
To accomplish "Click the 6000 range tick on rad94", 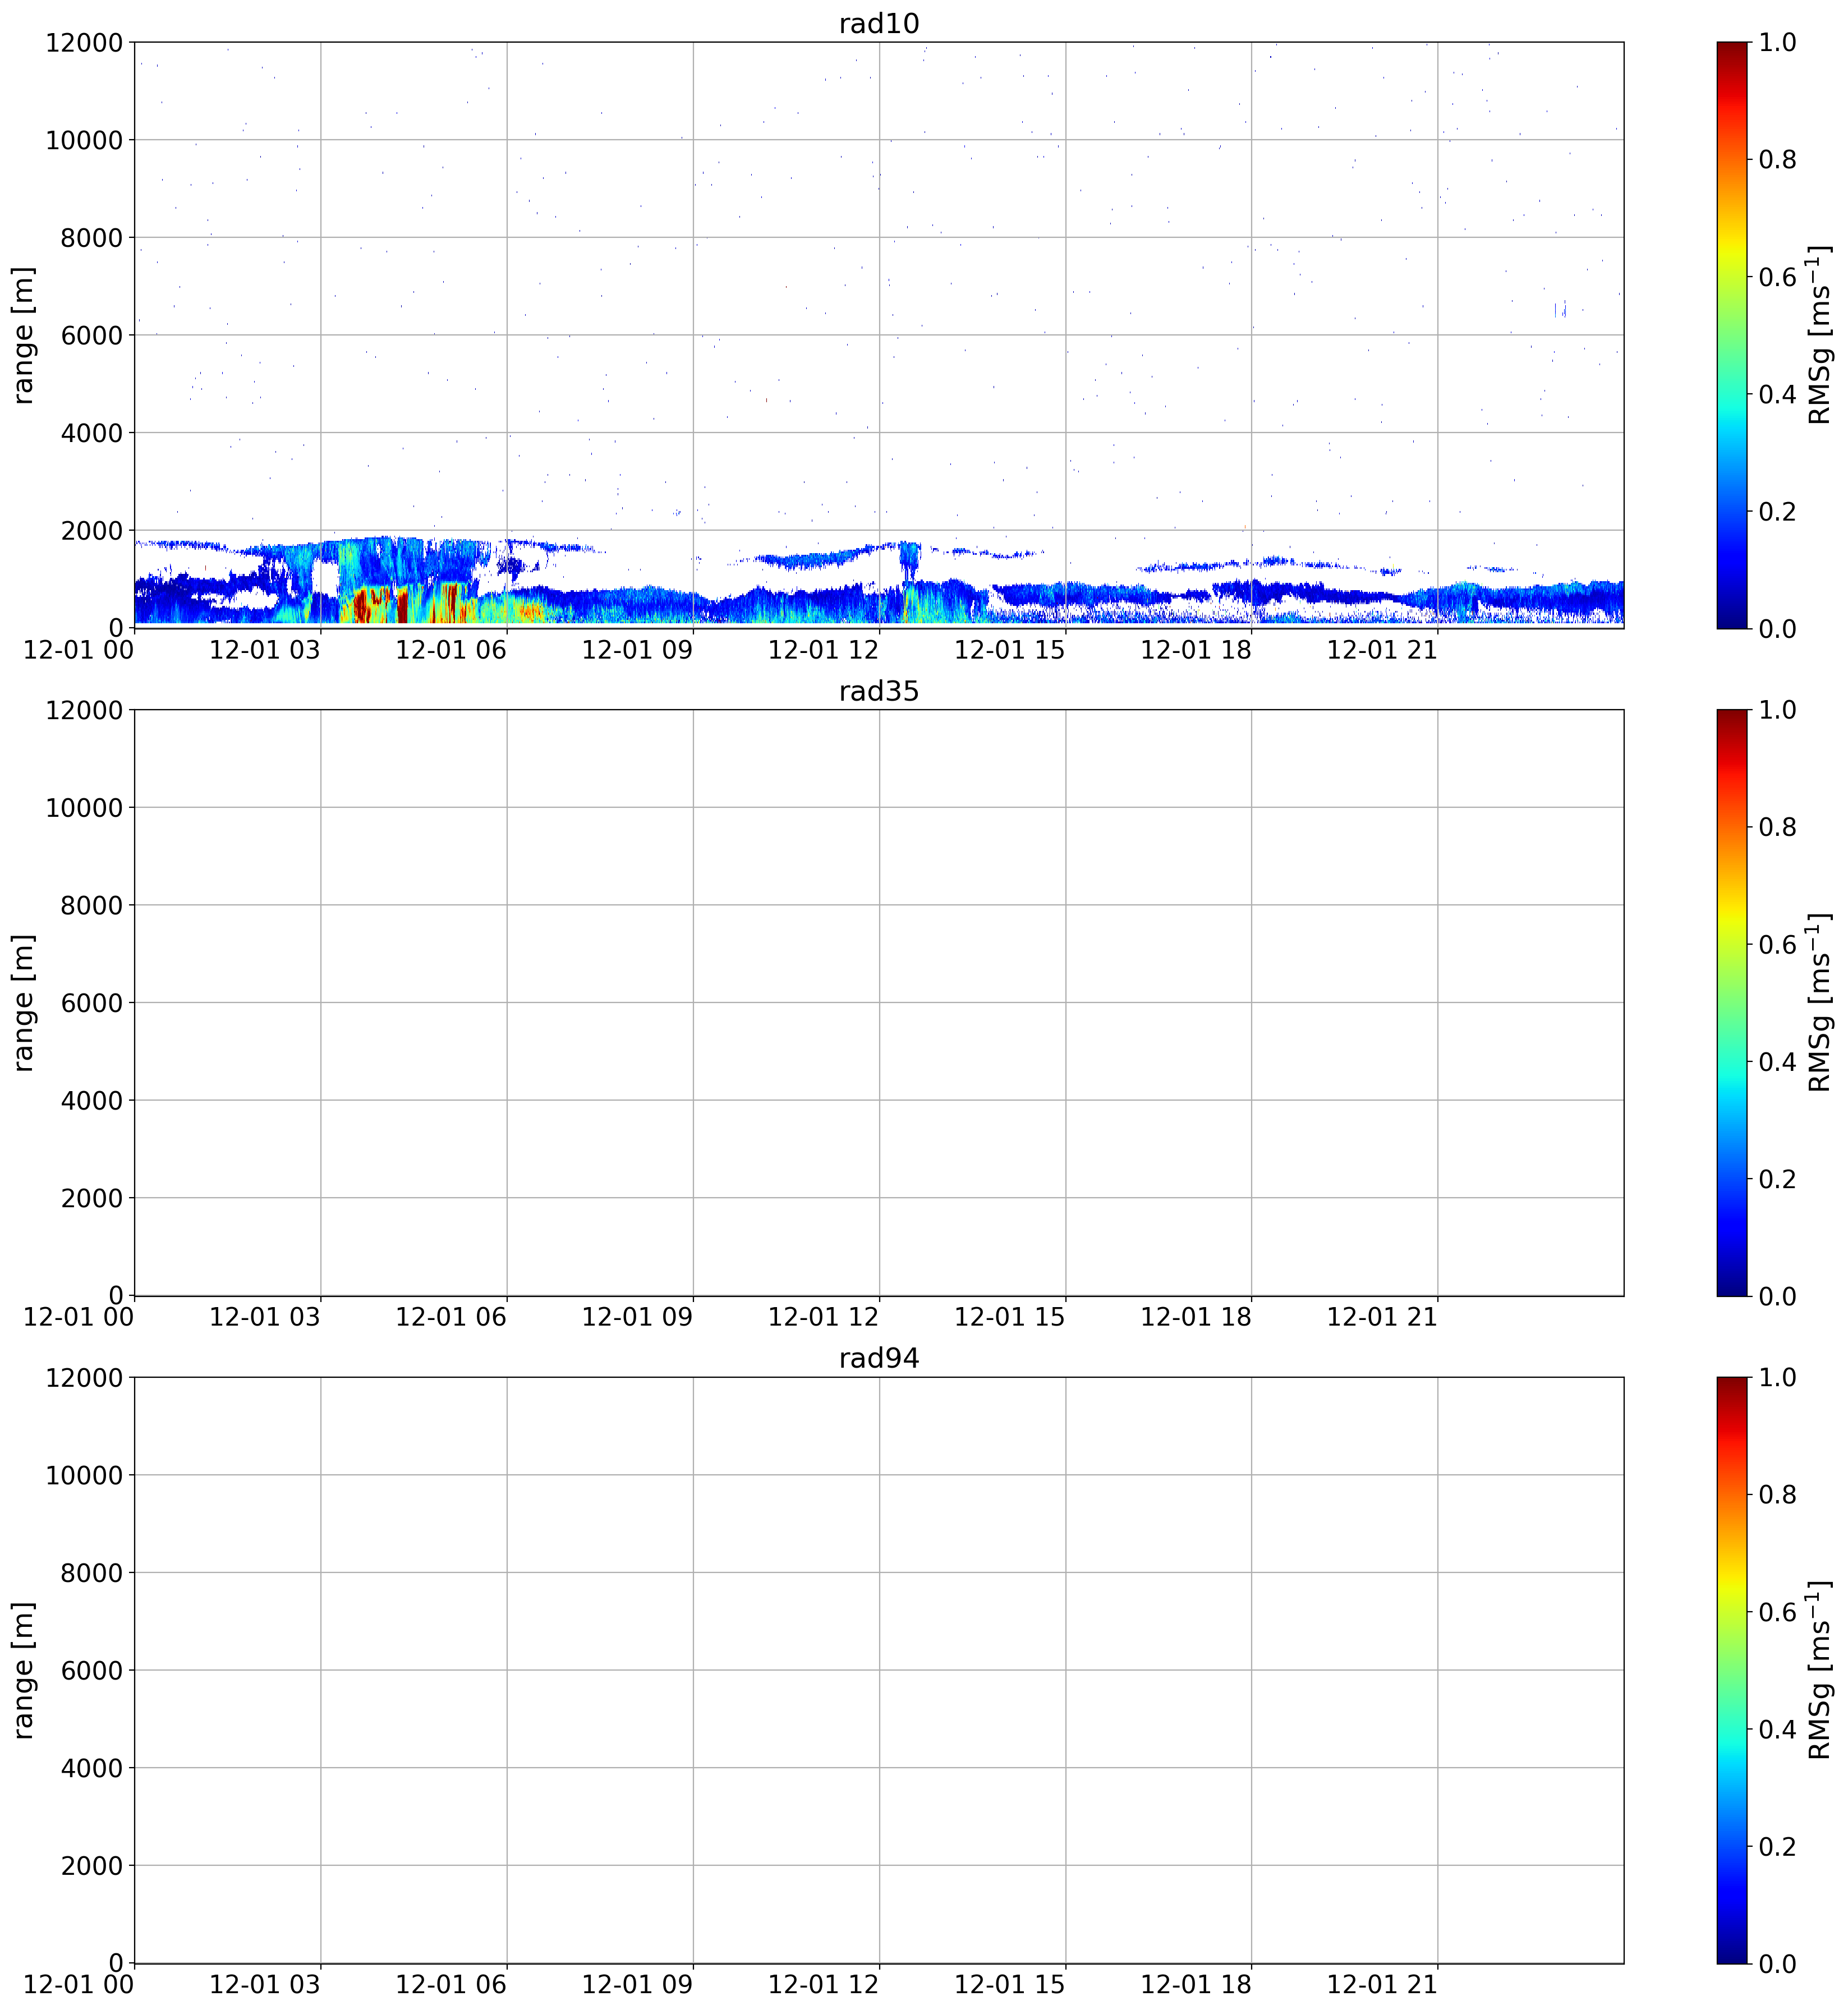I will [92, 1671].
